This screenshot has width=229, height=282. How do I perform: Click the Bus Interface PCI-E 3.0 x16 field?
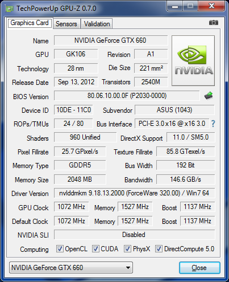pyautogui.click(x=172, y=124)
